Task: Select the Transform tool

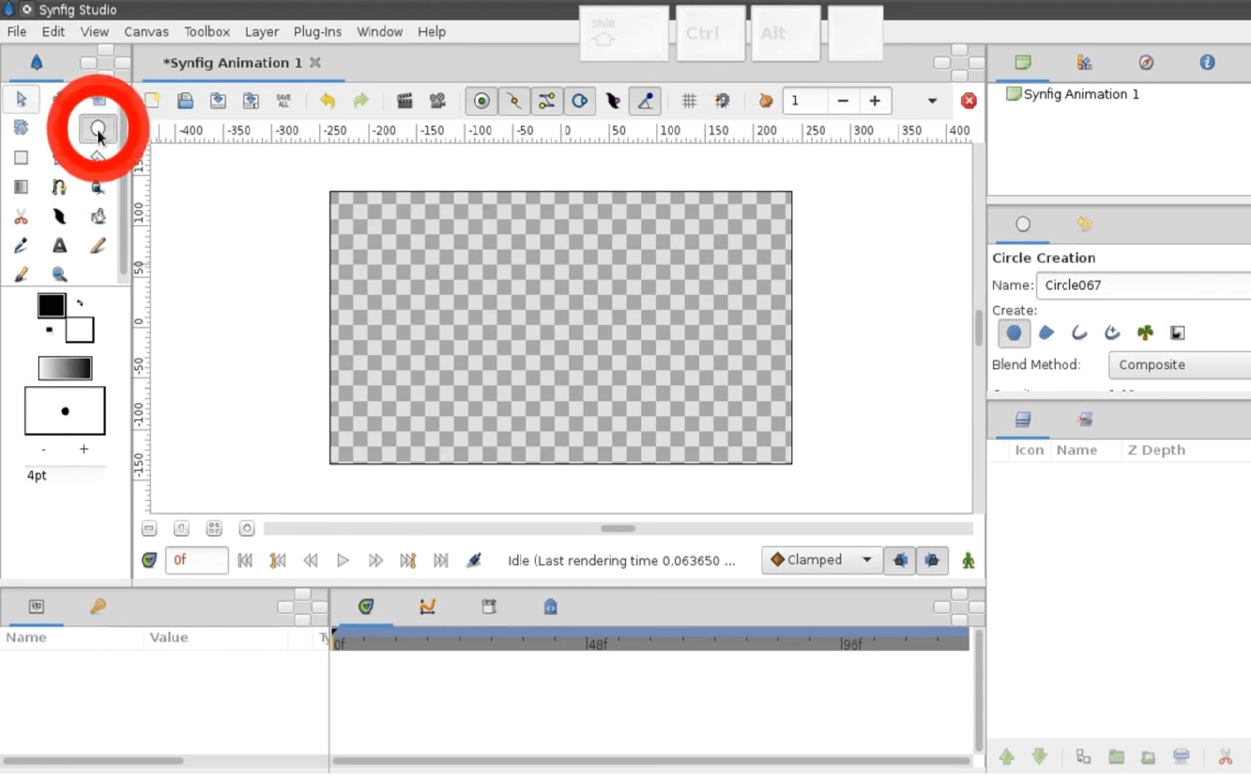Action: [21, 100]
